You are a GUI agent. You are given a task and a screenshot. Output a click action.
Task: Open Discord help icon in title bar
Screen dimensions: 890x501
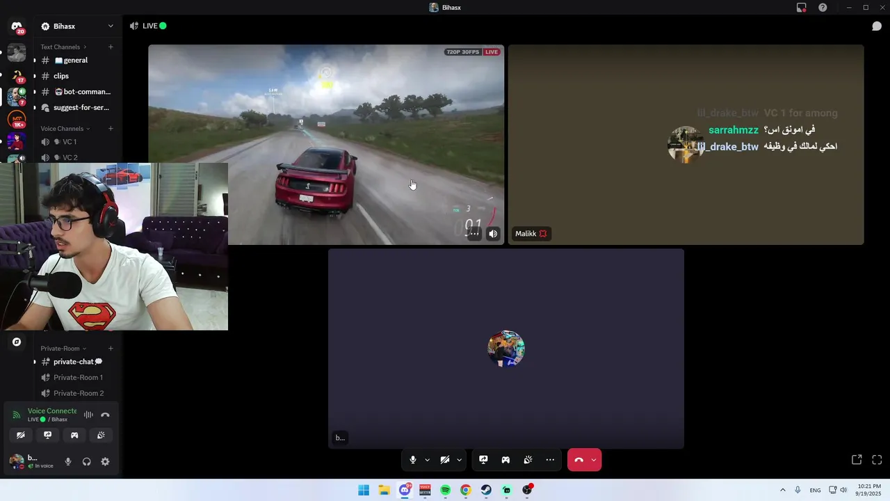pyautogui.click(x=823, y=8)
